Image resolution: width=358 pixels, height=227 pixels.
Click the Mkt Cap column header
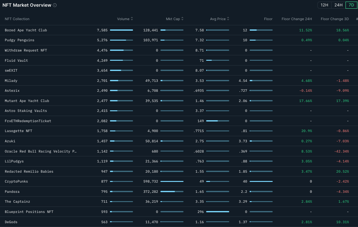point(173,19)
